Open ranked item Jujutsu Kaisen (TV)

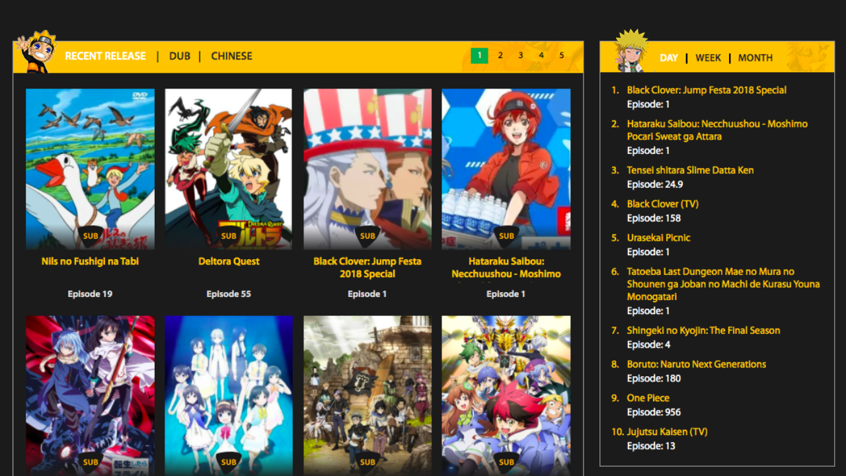(x=667, y=432)
